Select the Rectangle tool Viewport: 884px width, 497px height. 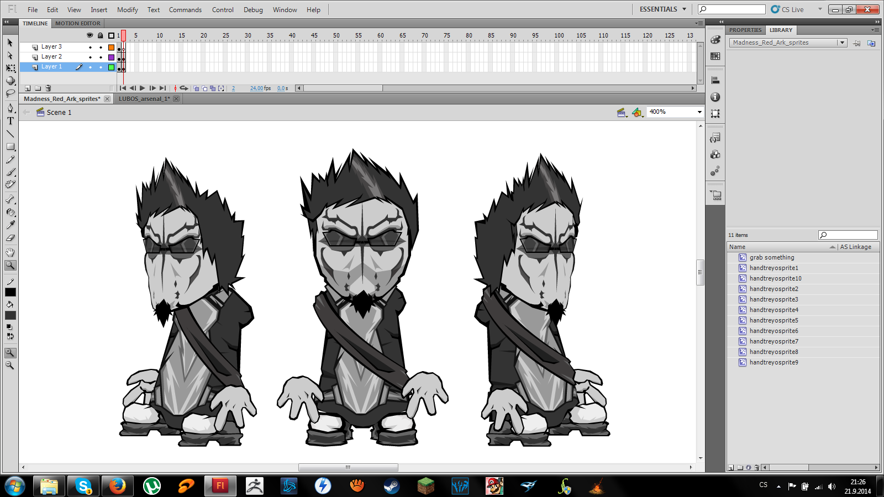point(10,146)
